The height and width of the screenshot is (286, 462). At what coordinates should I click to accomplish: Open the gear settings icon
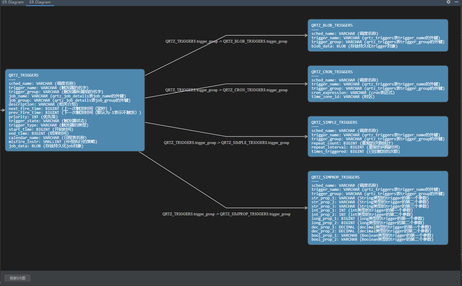(448, 2)
